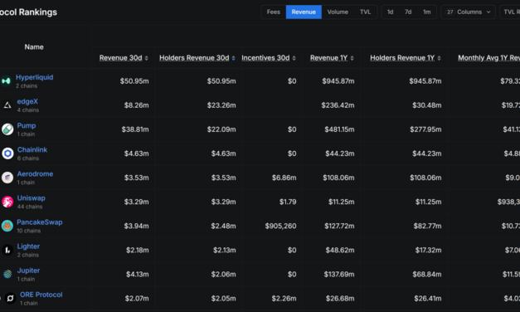This screenshot has height=312, width=520.
Task: Open the Uniswap protocol link
Action: point(32,198)
